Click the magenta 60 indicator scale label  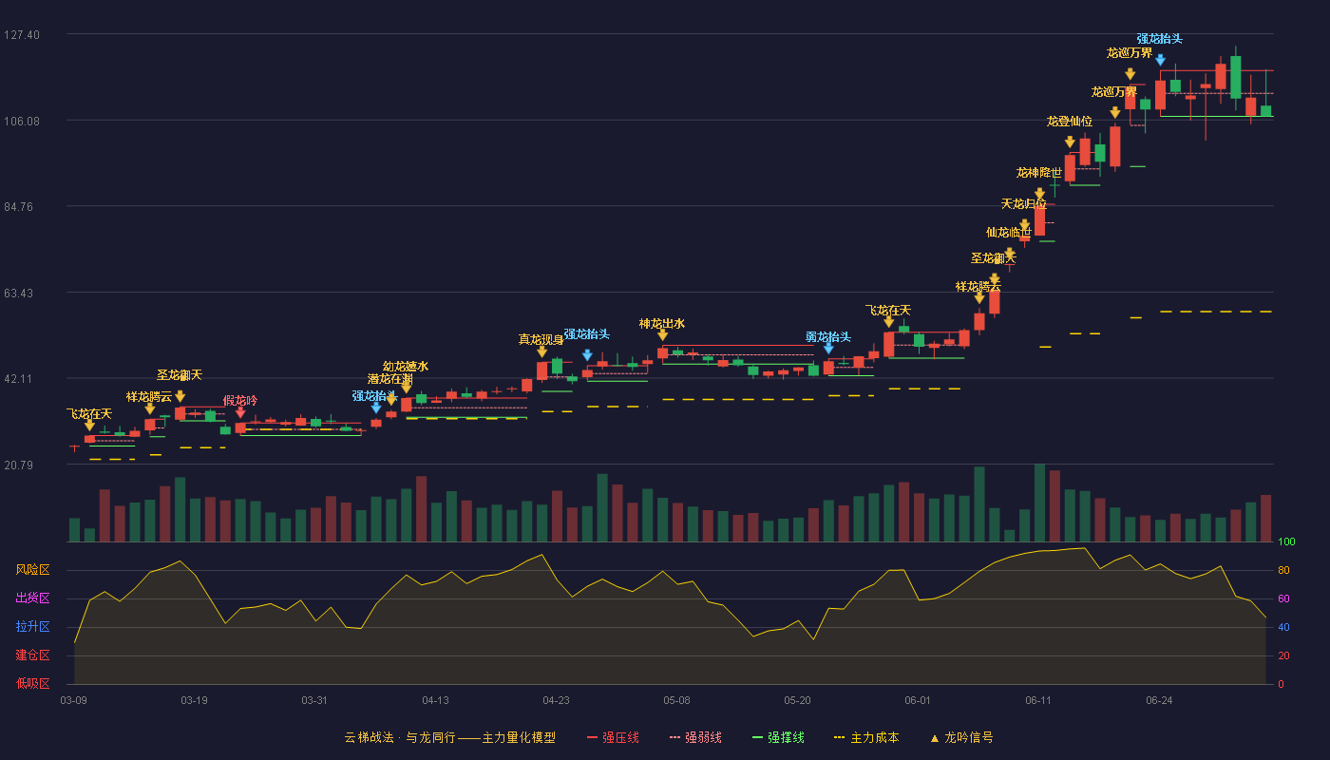coord(1283,598)
